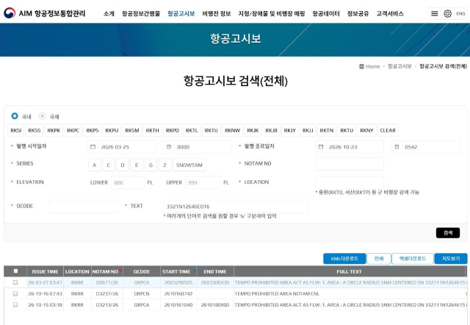Click the 항공고시보 breadcrumb link

[399, 66]
